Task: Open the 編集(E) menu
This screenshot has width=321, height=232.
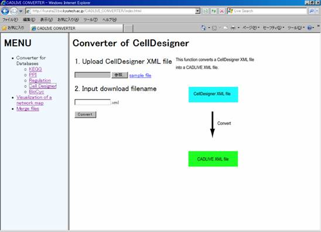Action: coord(29,20)
